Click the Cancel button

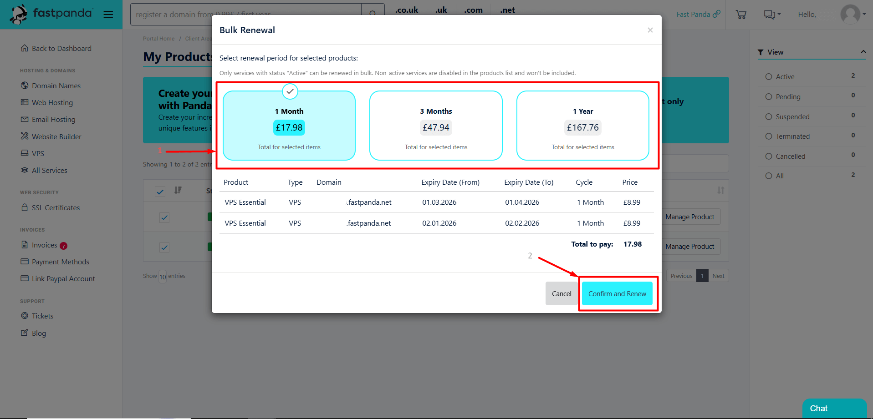561,294
